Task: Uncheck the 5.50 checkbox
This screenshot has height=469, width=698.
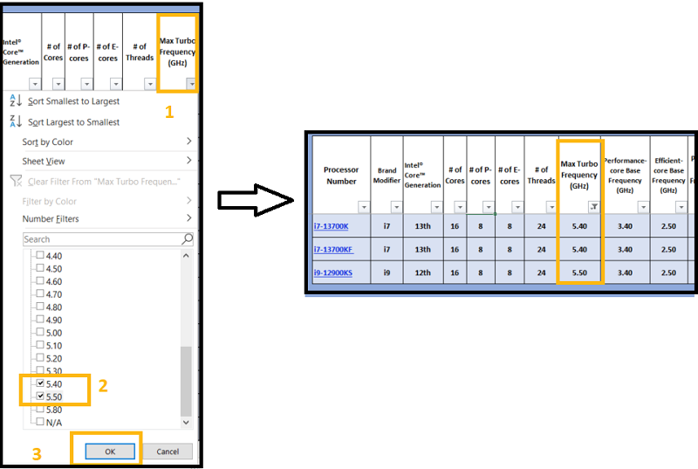Action: click(40, 397)
